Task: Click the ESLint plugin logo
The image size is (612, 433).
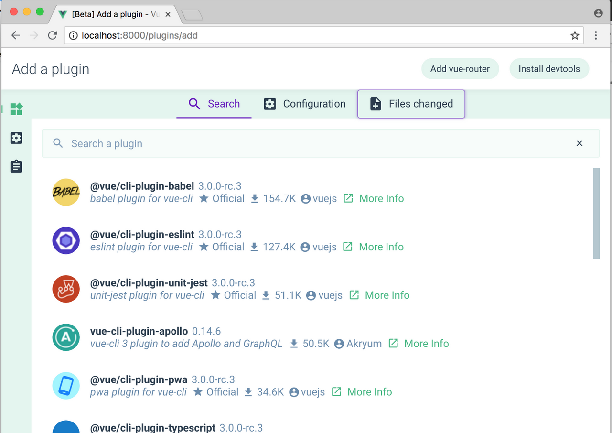Action: click(x=66, y=240)
